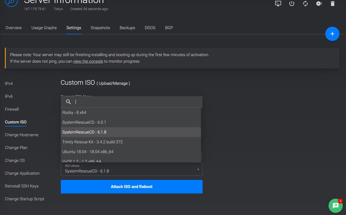Click the Custom ISO section heading

(x=78, y=83)
